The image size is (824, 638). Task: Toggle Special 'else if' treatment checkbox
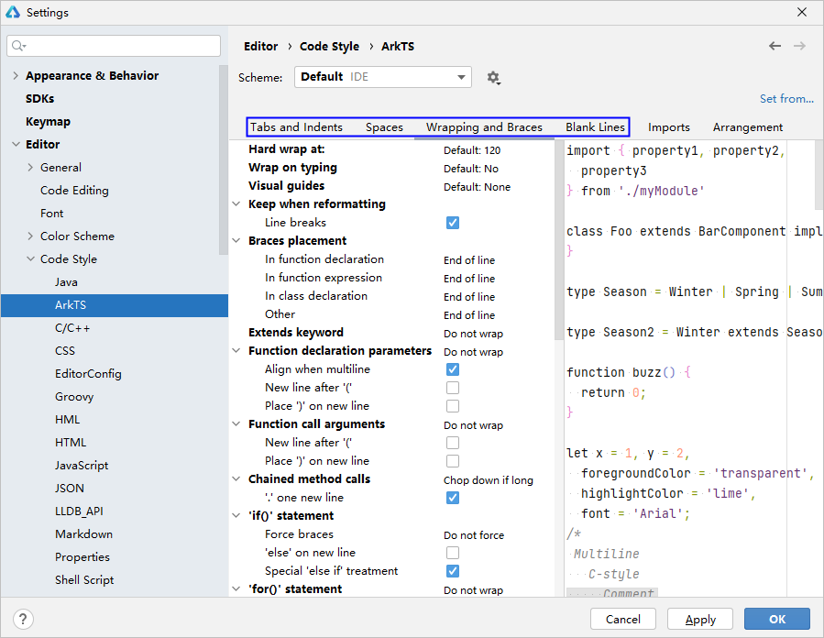[453, 571]
